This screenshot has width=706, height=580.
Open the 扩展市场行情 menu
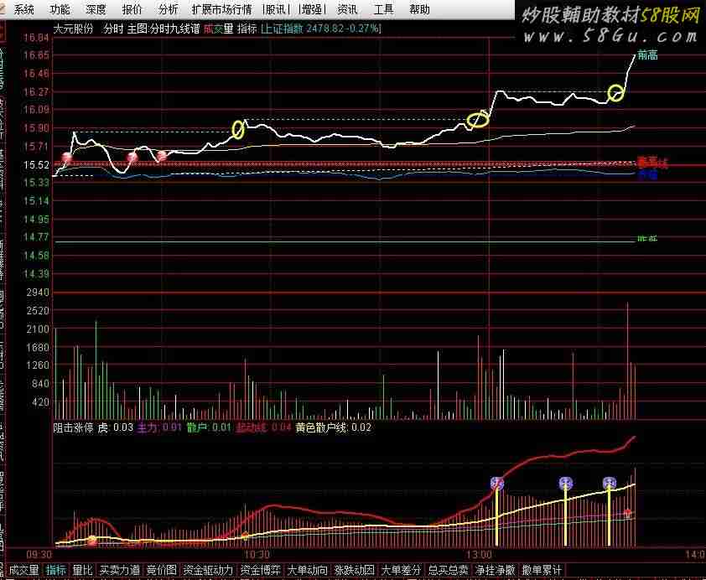point(221,9)
